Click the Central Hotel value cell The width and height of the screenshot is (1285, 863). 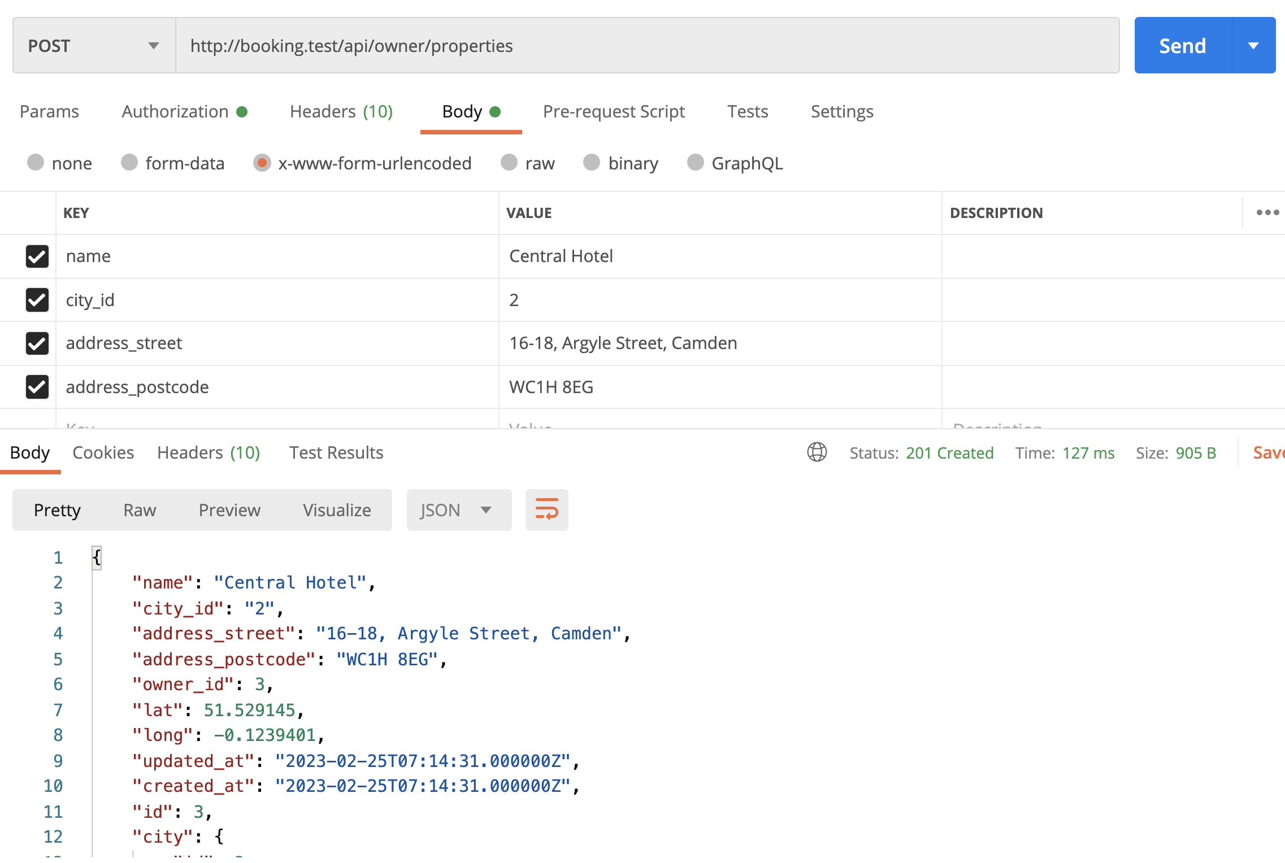[720, 256]
